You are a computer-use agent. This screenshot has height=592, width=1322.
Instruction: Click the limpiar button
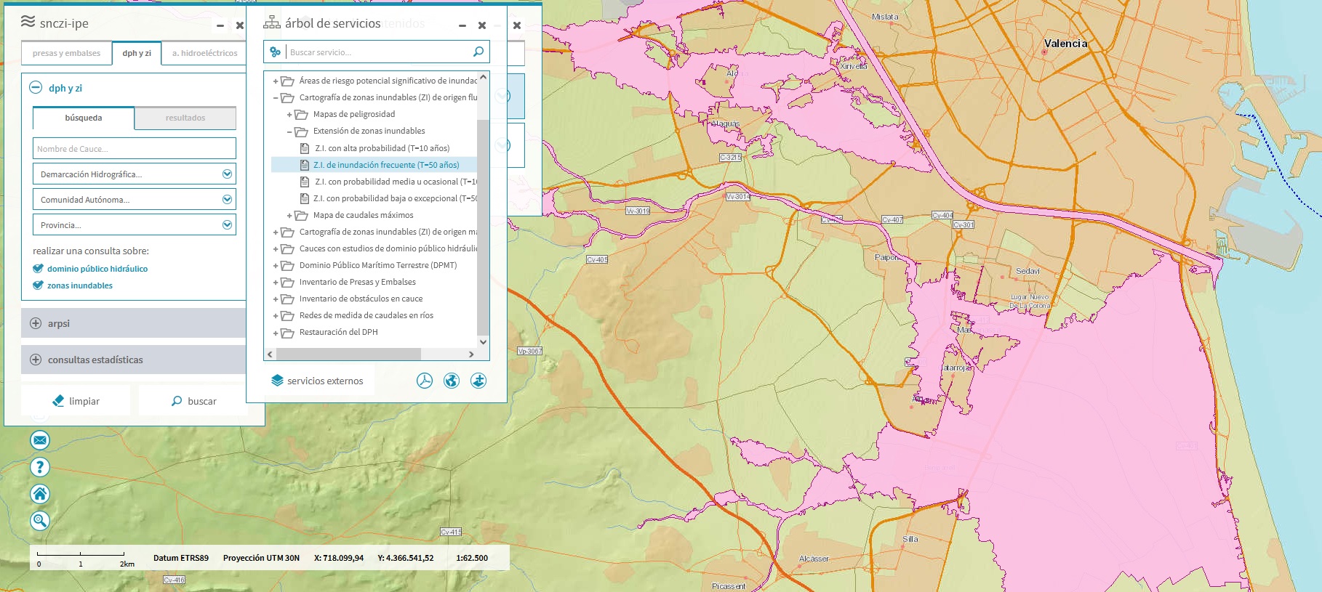pyautogui.click(x=76, y=401)
